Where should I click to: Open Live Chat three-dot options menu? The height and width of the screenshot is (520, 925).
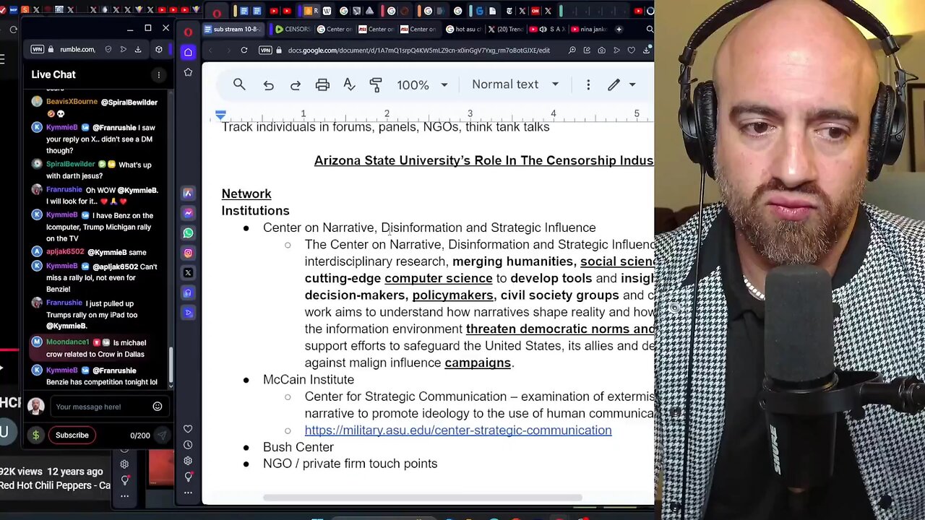(159, 74)
